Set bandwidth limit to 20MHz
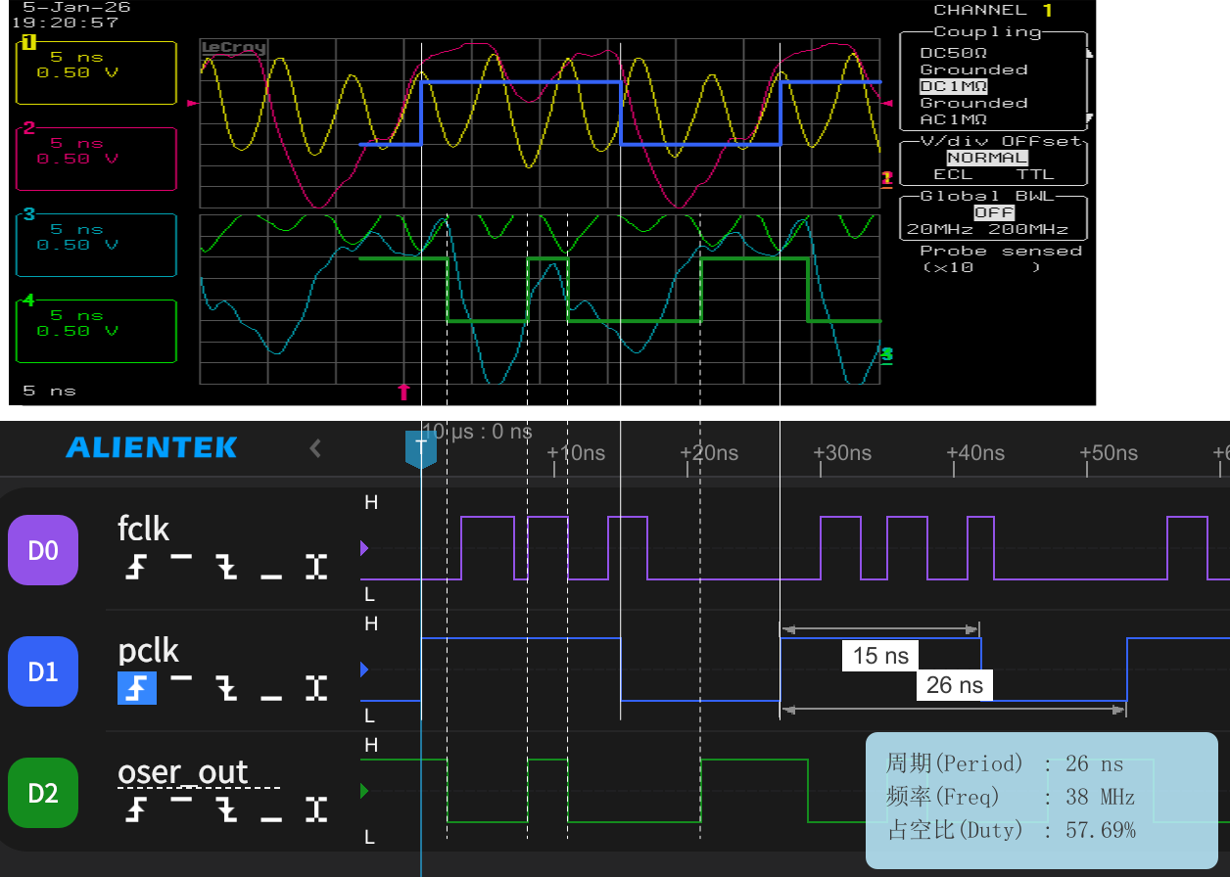Screen dimensions: 1230x877 933,230
